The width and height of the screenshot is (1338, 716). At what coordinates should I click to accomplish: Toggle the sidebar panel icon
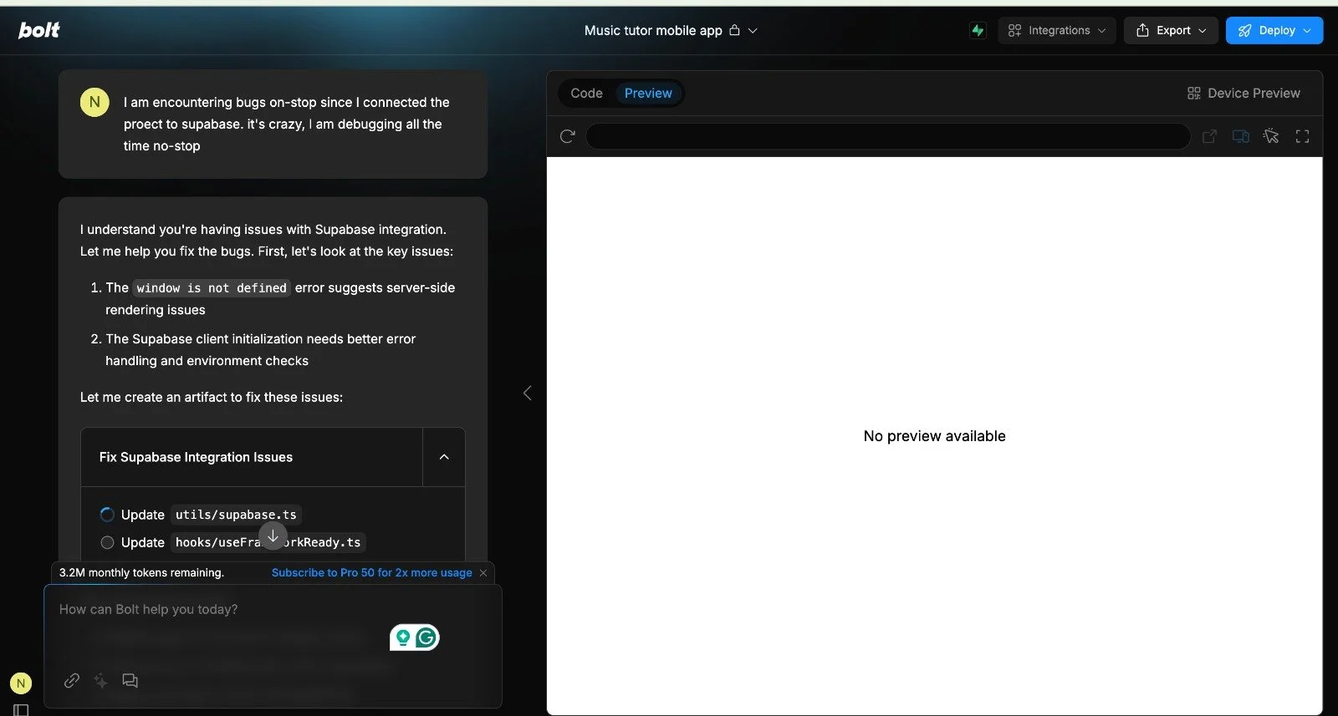[21, 710]
